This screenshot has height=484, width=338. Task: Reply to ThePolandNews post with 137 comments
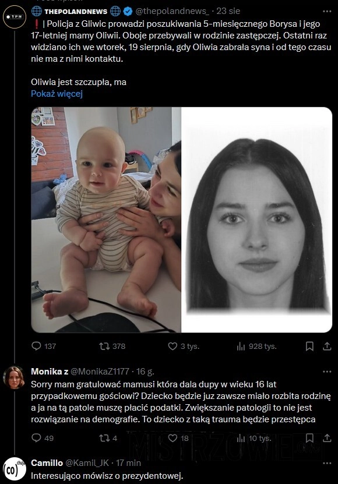pyautogui.click(x=44, y=346)
